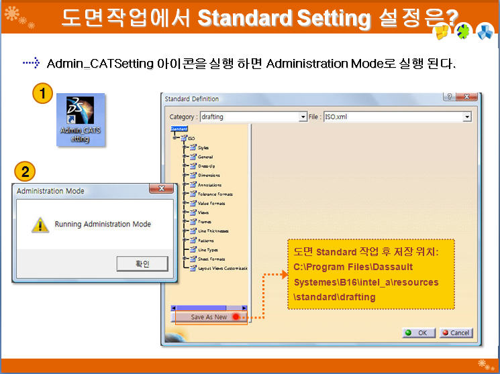Open the Admin CATSetting desktop shortcut

[80, 119]
